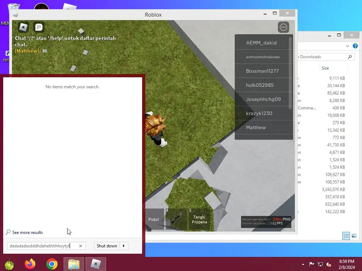This screenshot has width=362, height=271.
Task: Select the file sized 436 KB
Action: click(339, 108)
